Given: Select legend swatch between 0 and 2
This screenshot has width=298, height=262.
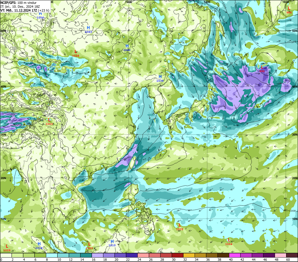Looking at the screenshot, I should coord(6,255).
